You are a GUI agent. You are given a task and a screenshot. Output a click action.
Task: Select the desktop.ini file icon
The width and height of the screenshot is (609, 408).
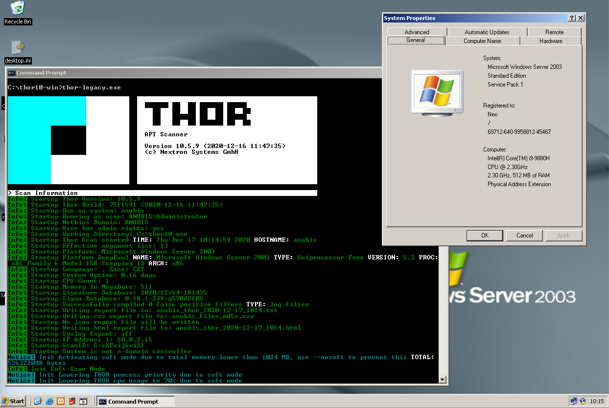(18, 47)
